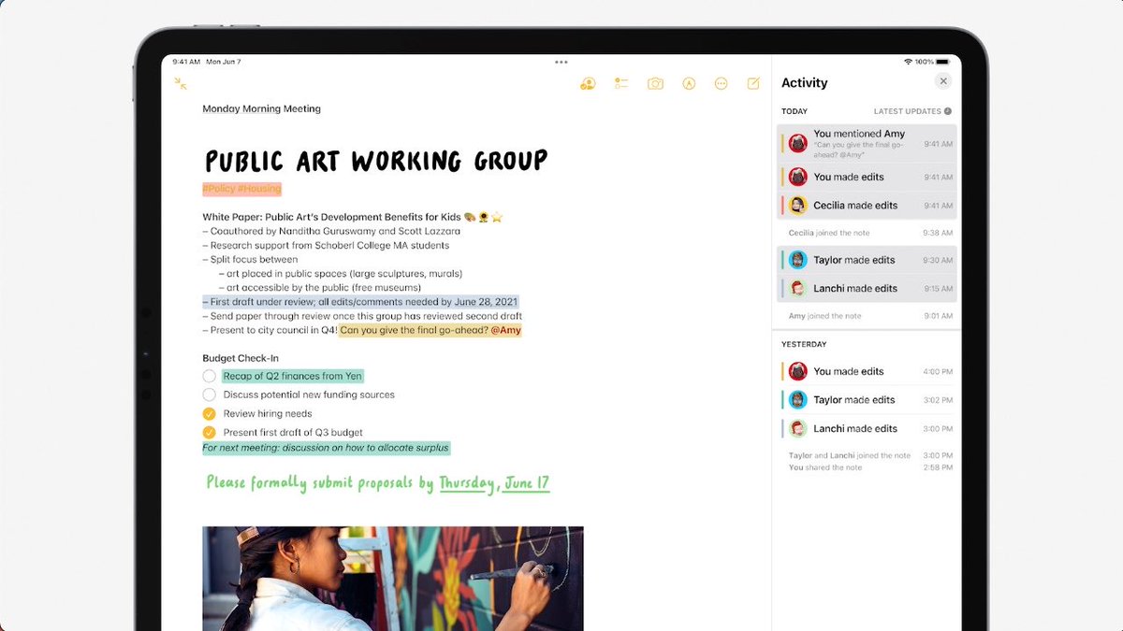Click 'For next meeting' highlighted line
The image size is (1123, 631).
tap(326, 448)
